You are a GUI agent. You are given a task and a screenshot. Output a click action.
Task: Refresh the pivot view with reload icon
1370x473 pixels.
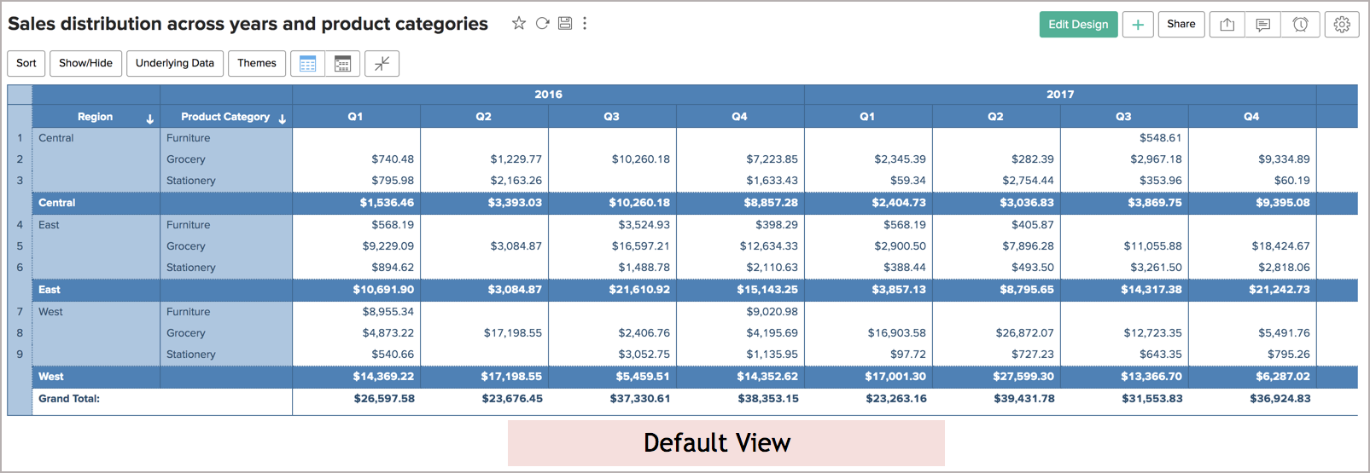pos(542,23)
